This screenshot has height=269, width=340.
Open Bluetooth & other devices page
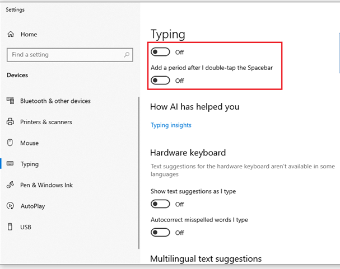55,101
